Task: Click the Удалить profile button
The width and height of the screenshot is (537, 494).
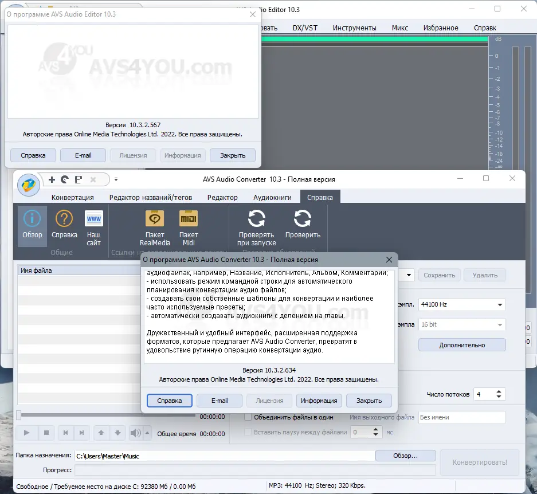Action: pos(485,275)
